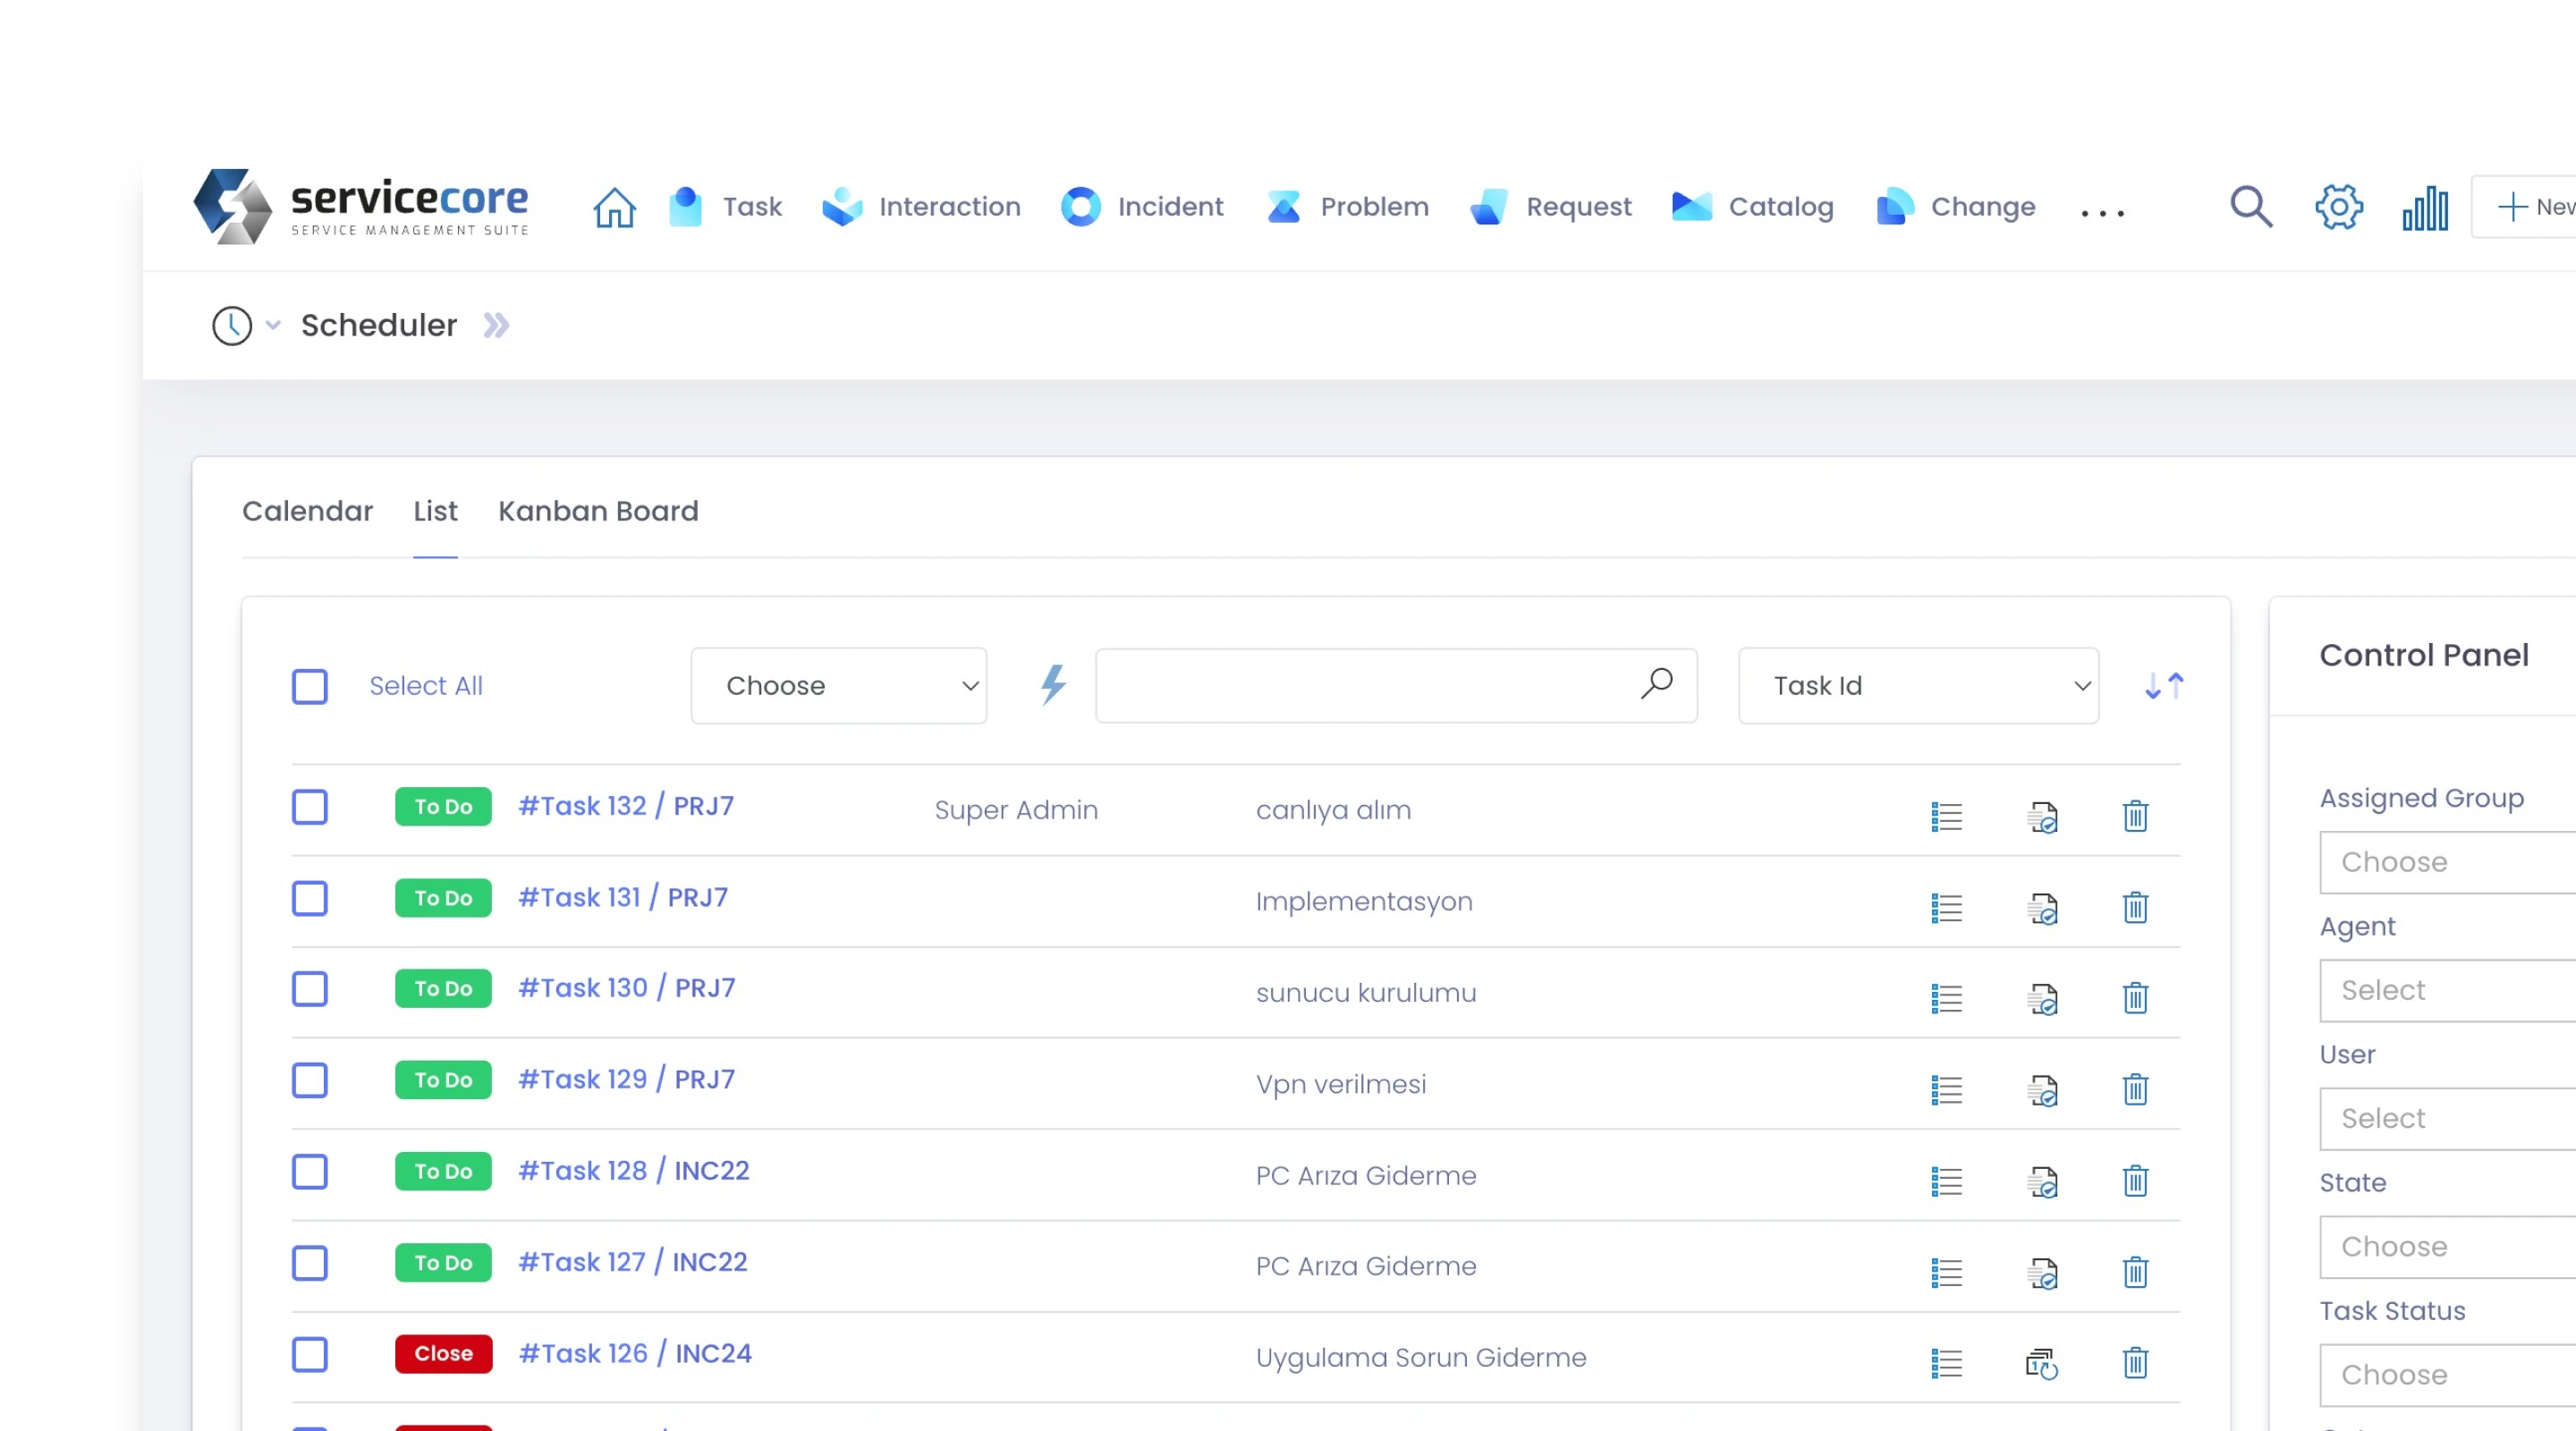
Task: Switch to the Calendar tab
Action: (x=307, y=511)
